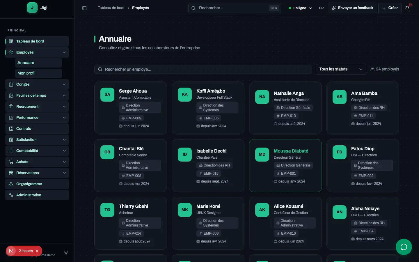Viewport: 419px width, 262px height.
Task: Expand the Performance sidebar section
Action: [37, 118]
